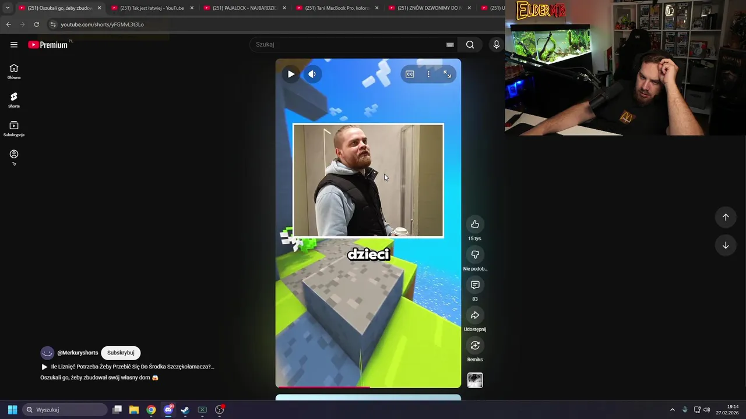
Task: Open the browser tab search dropdown
Action: coord(7,8)
